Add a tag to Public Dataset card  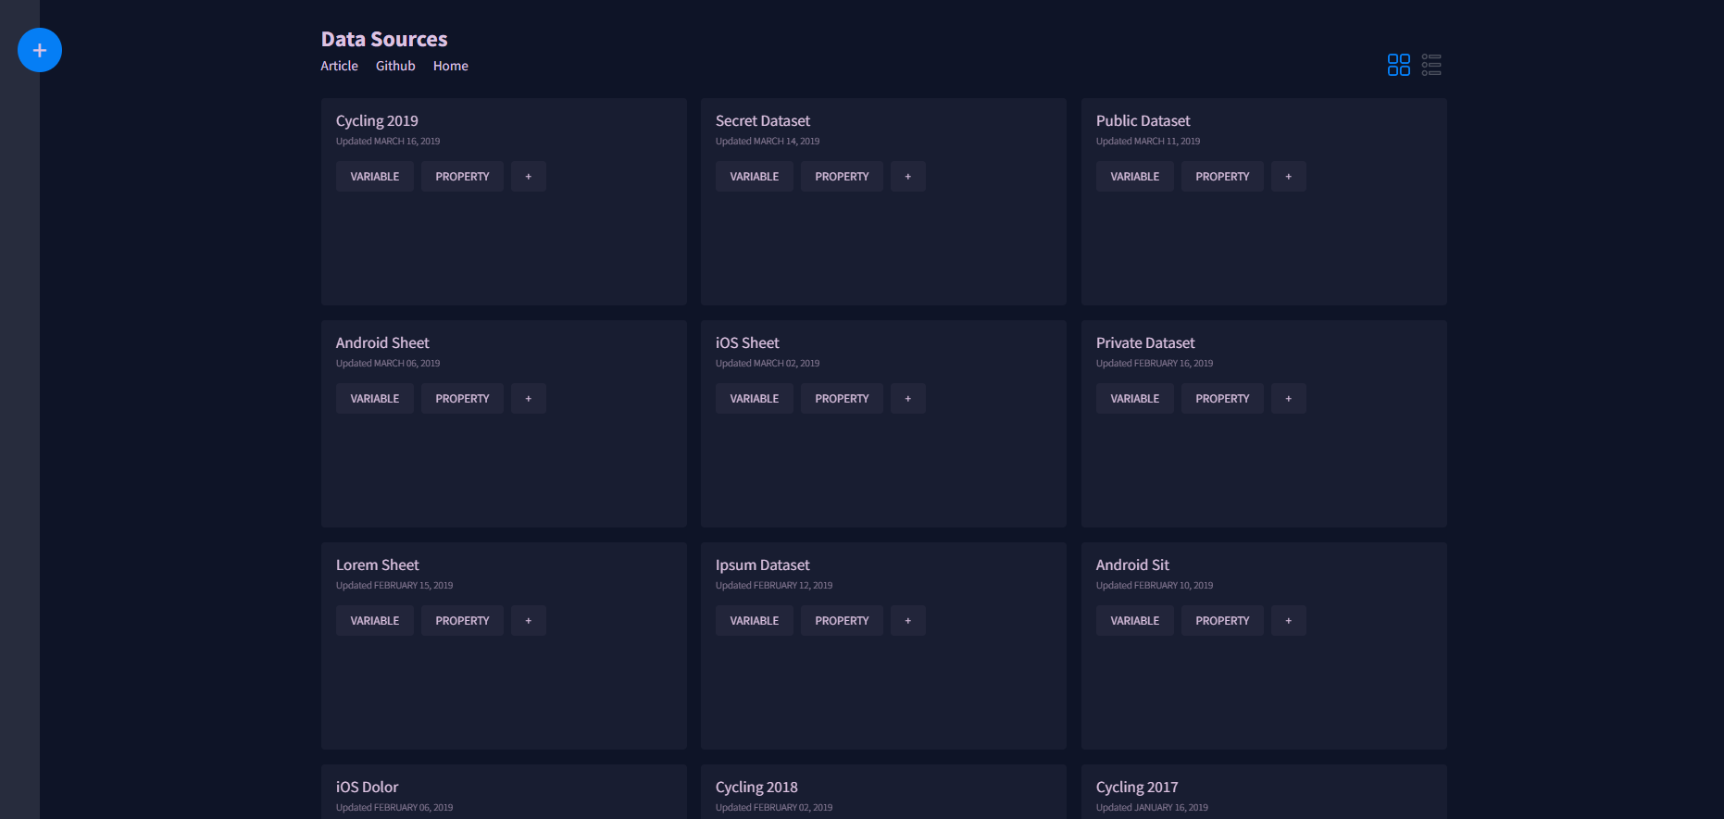[x=1289, y=177]
